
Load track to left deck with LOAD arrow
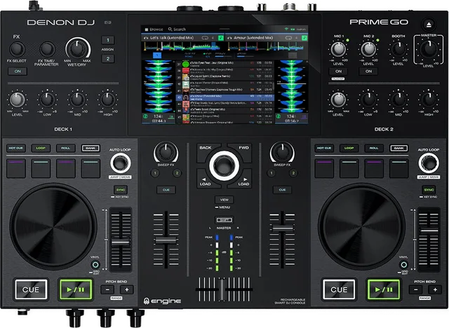pos(205,182)
